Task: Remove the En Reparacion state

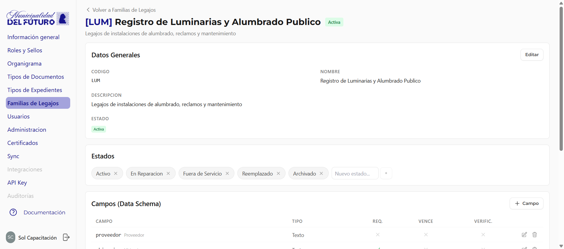Action: 168,173
